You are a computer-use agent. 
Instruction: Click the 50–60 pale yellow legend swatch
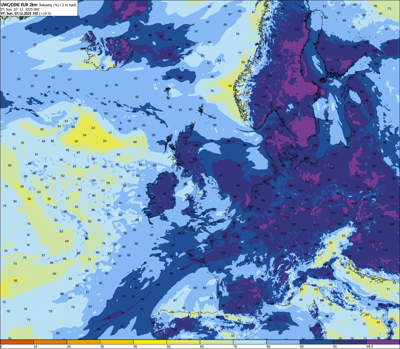tap(183, 342)
